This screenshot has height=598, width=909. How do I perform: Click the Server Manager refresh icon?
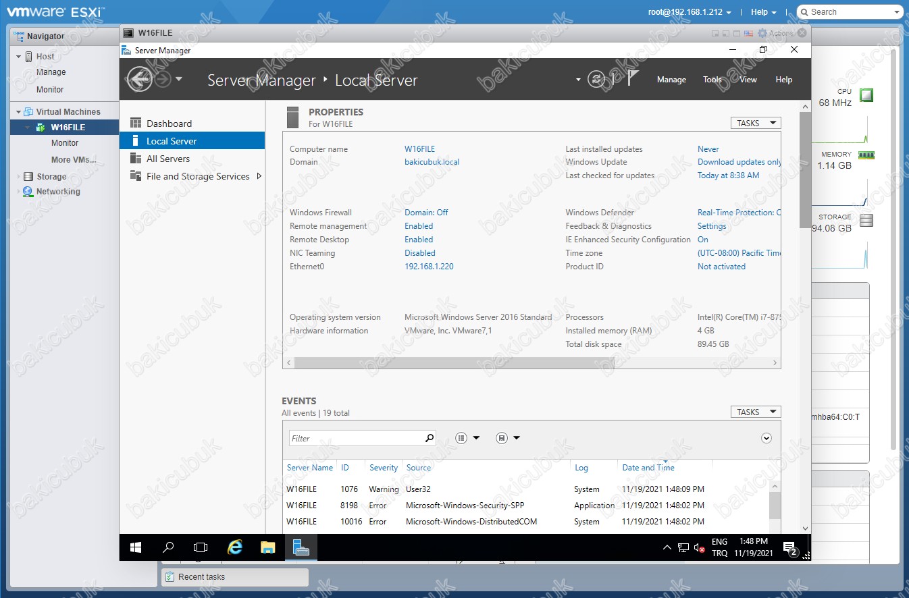(x=596, y=79)
